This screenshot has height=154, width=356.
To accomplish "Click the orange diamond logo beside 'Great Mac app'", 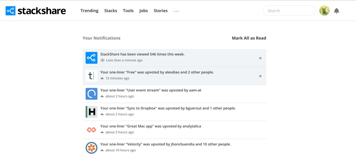I will 91,130.
